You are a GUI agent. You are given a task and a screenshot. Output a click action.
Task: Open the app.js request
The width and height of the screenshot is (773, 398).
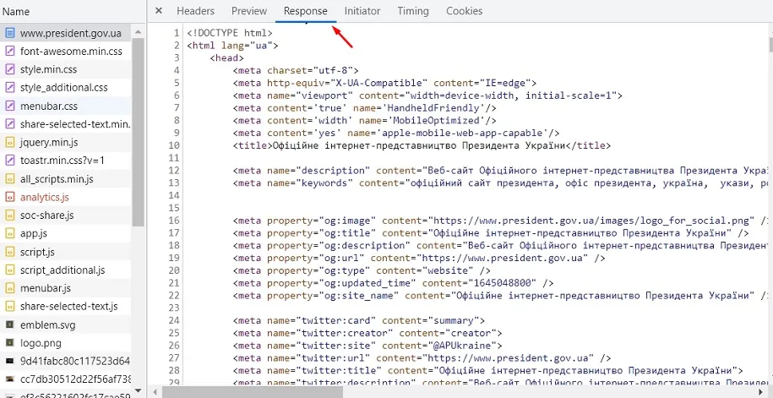click(x=66, y=234)
